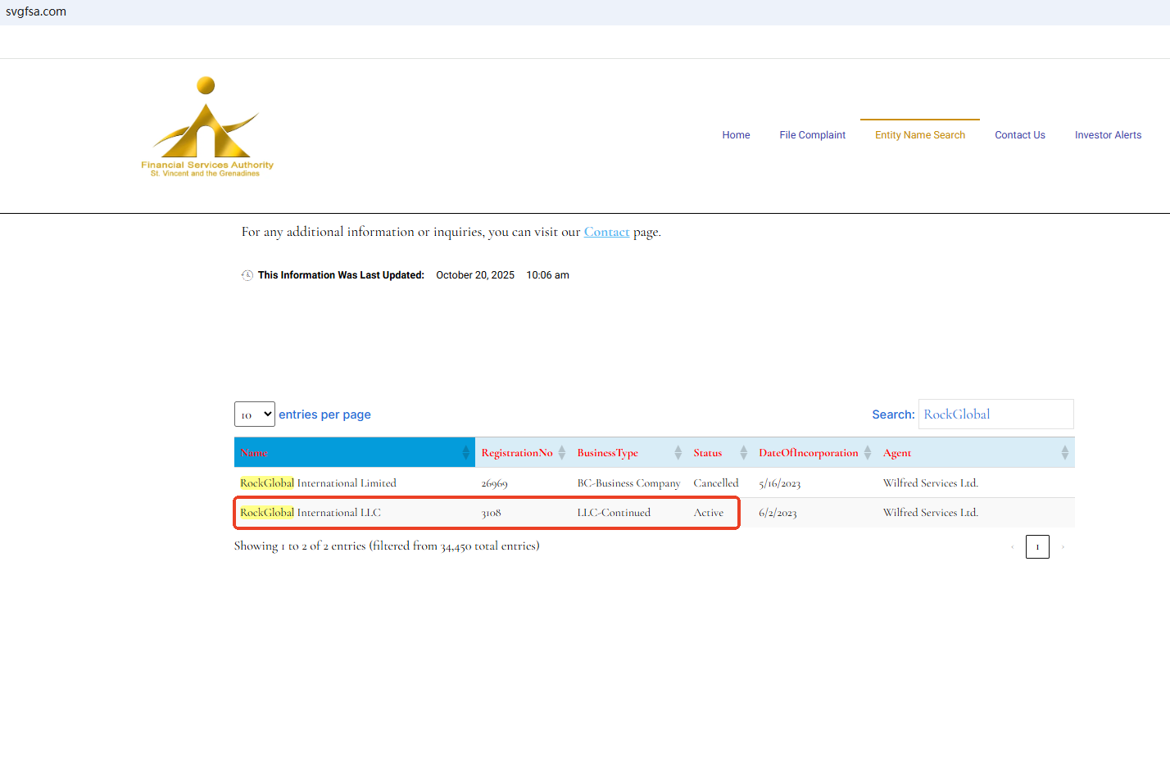This screenshot has height=779, width=1170.
Task: Click the svgfsa.com address text
Action: click(36, 11)
